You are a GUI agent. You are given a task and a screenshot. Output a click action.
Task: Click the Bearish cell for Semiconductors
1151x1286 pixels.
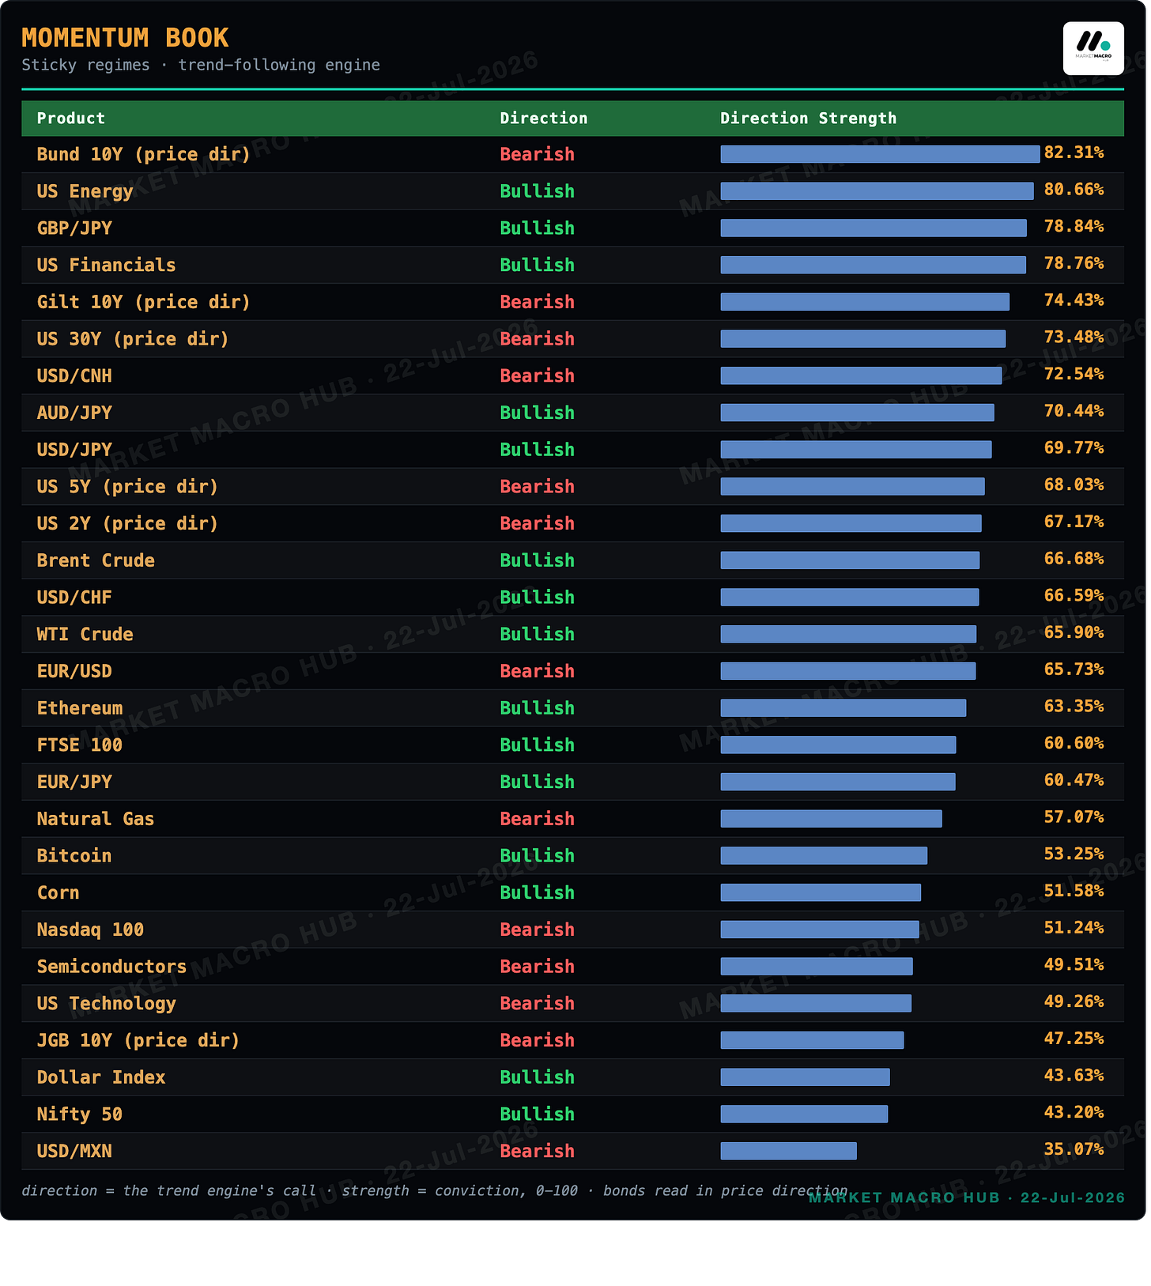point(537,967)
